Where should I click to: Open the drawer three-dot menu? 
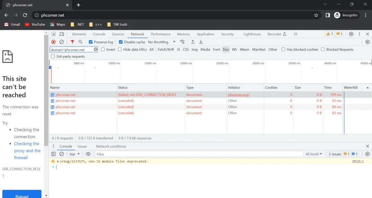(x=53, y=146)
